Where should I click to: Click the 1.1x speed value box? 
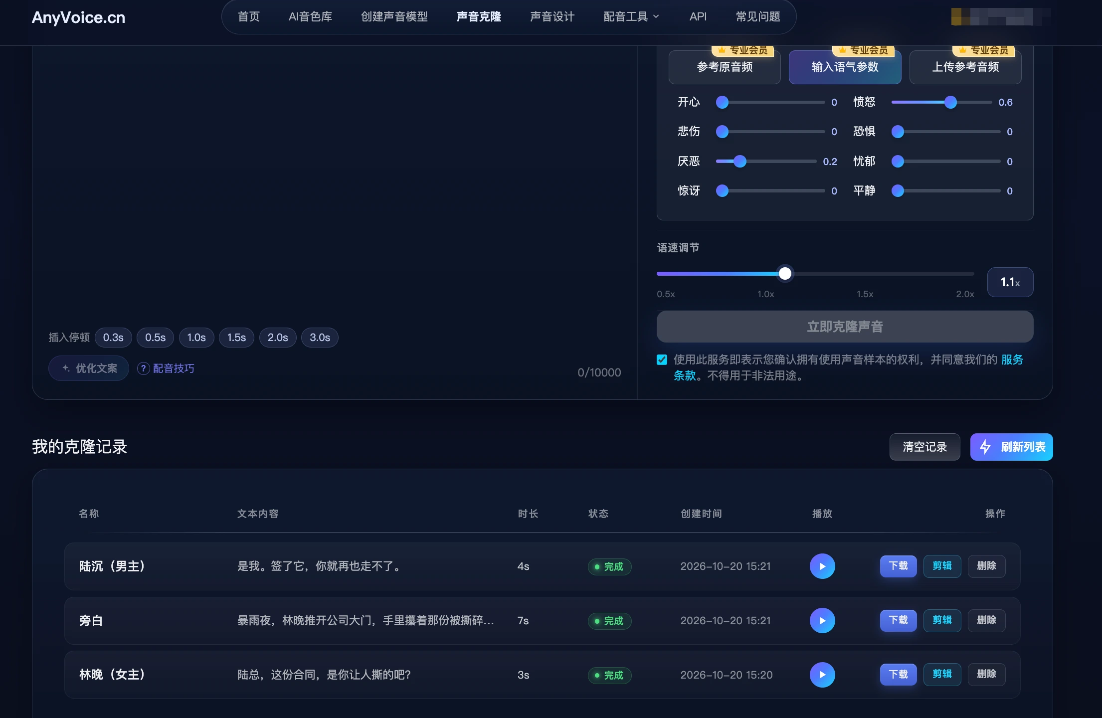click(x=1010, y=282)
